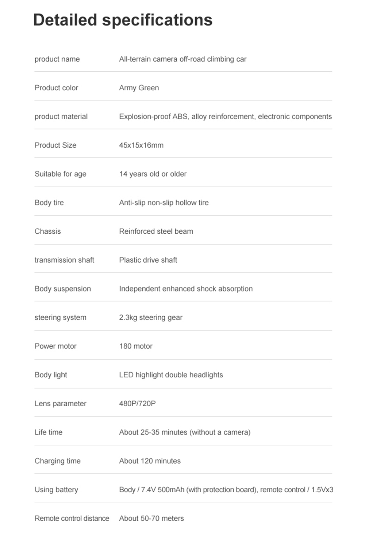Select the Anti-slip non-slip hollow tire value

[164, 203]
